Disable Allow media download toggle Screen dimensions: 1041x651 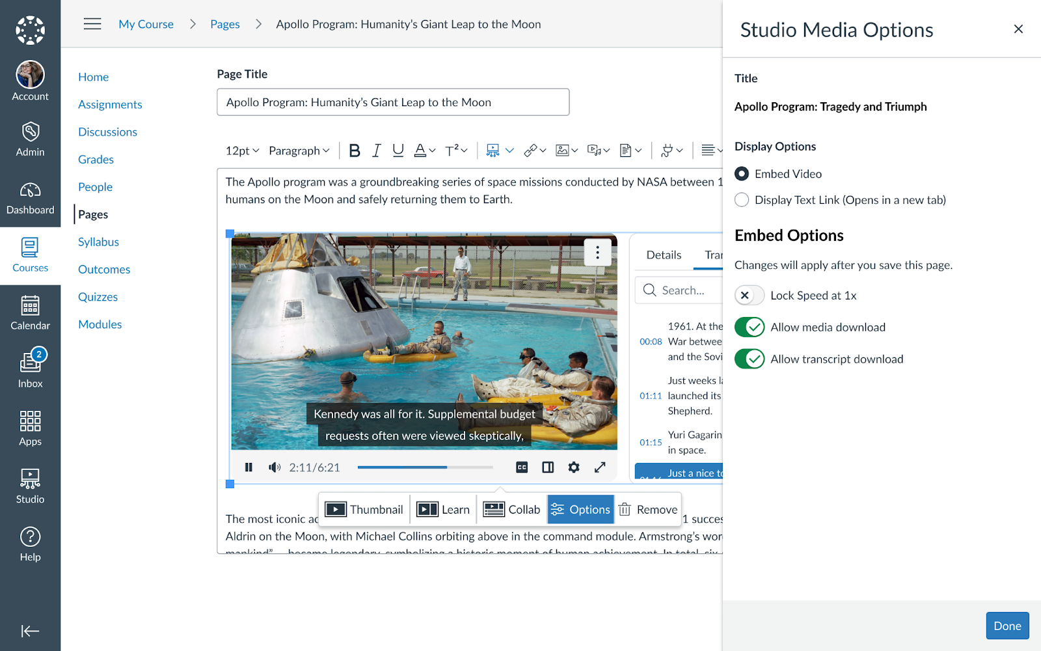click(750, 327)
